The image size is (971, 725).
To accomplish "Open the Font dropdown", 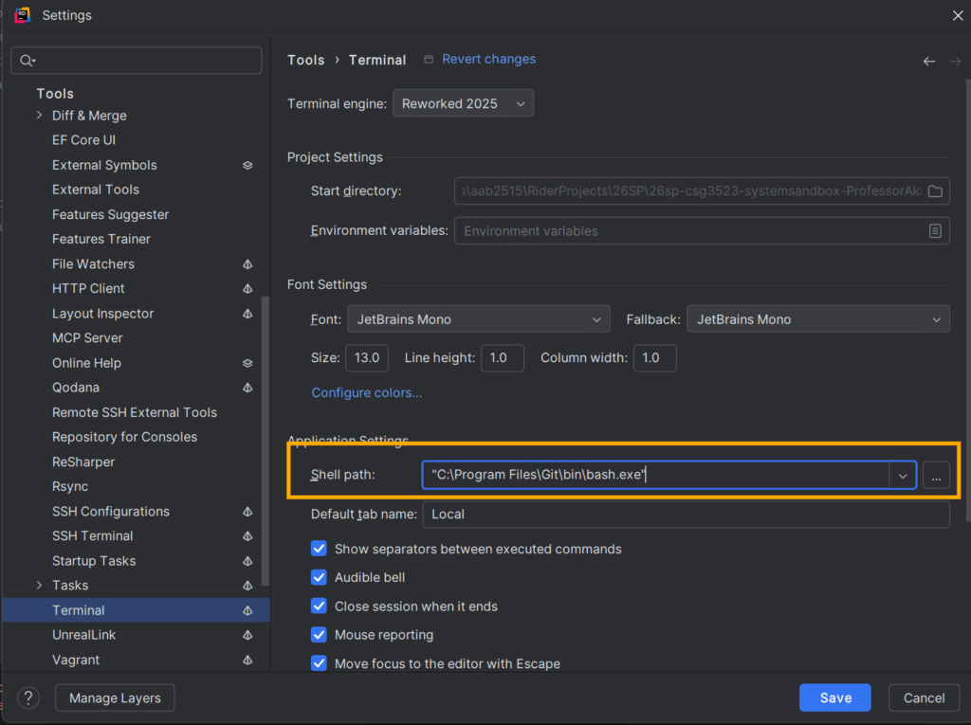I will 479,319.
